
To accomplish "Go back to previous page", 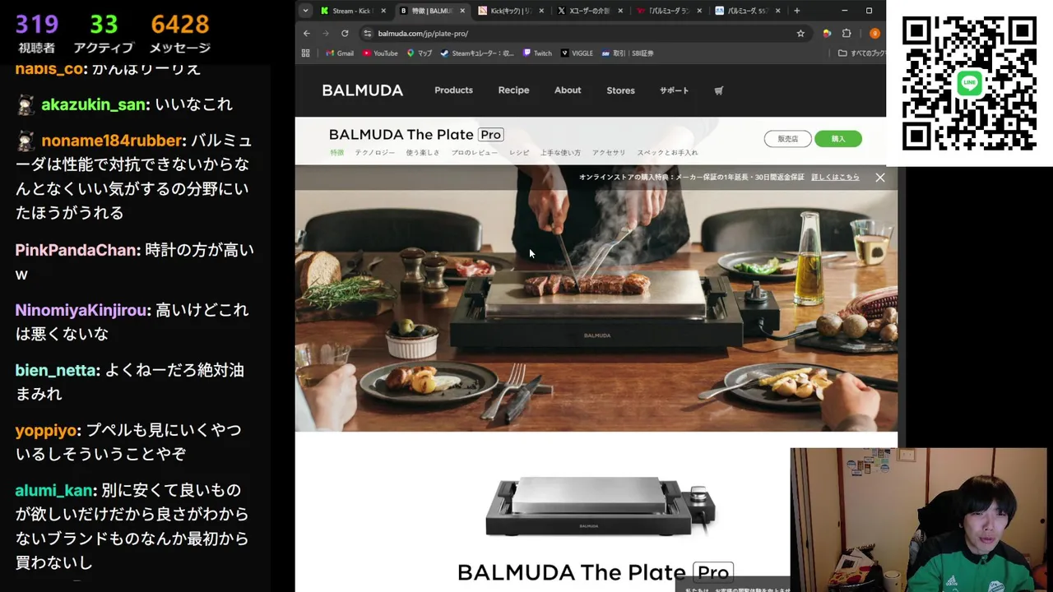I will coord(307,34).
